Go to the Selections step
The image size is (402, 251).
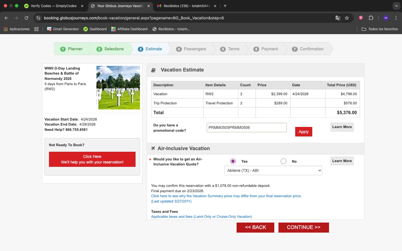(x=110, y=49)
